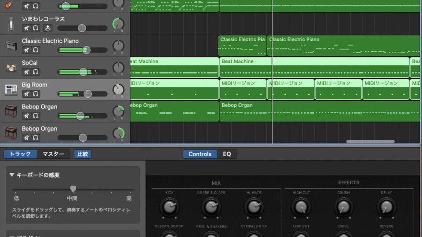Solo the Classic Electric Piano track

pyautogui.click(x=36, y=50)
